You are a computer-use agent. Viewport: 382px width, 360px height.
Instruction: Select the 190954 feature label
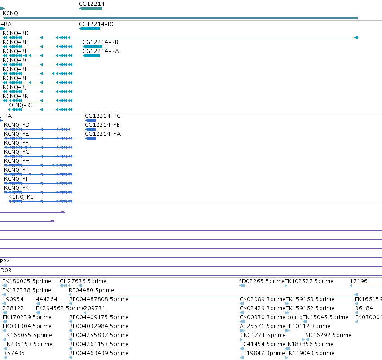tap(13, 299)
